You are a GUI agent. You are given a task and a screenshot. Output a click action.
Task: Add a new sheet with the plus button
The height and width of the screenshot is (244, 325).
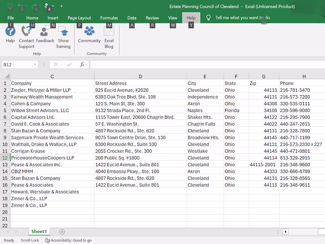coord(62,232)
